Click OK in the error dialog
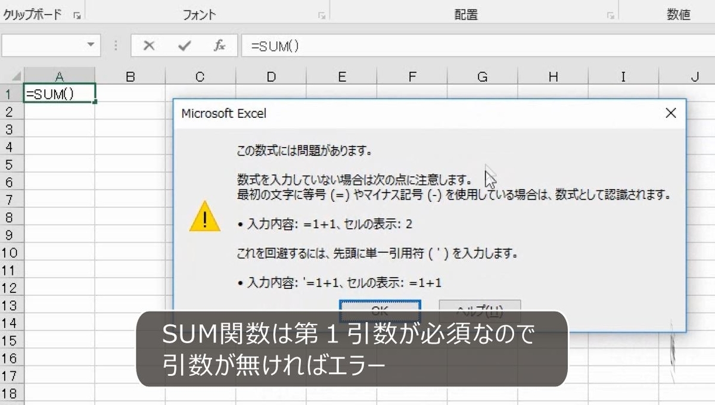The image size is (715, 405). (x=380, y=310)
